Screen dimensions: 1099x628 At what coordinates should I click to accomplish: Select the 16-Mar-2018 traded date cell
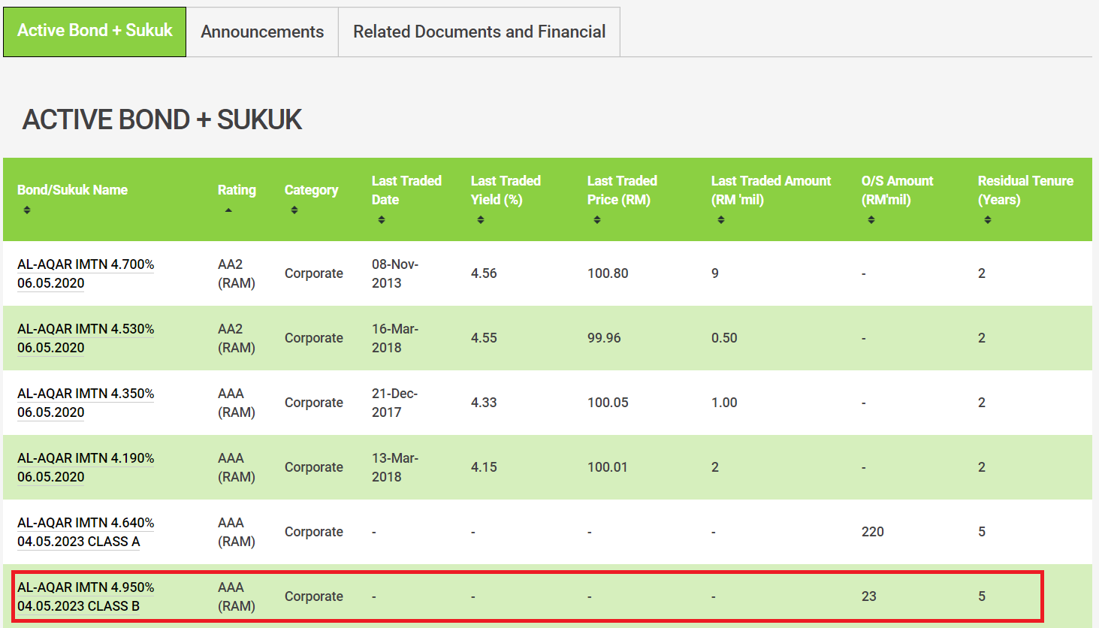pyautogui.click(x=395, y=338)
